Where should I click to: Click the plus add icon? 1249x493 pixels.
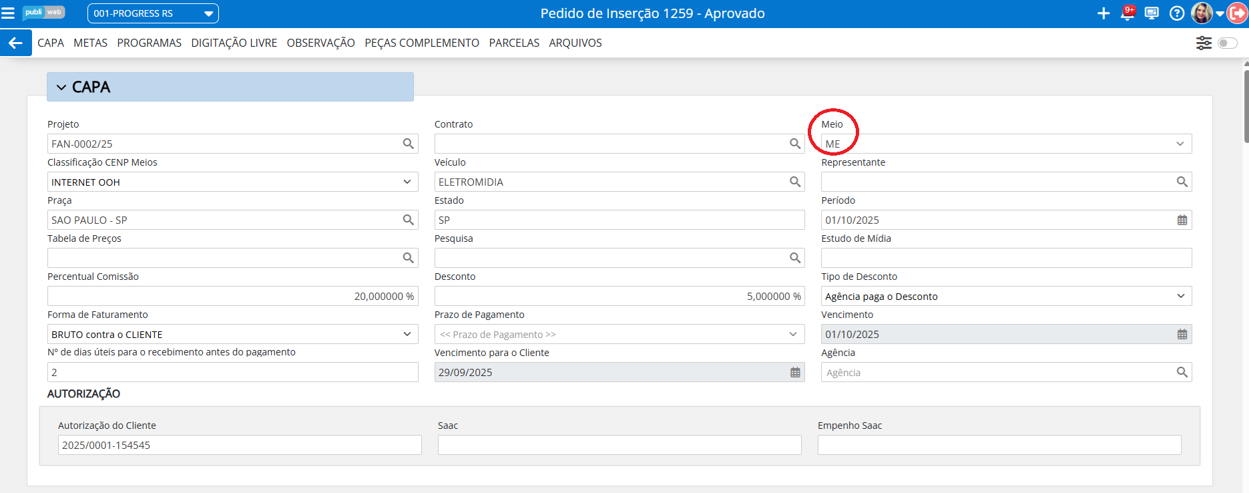click(x=1103, y=13)
